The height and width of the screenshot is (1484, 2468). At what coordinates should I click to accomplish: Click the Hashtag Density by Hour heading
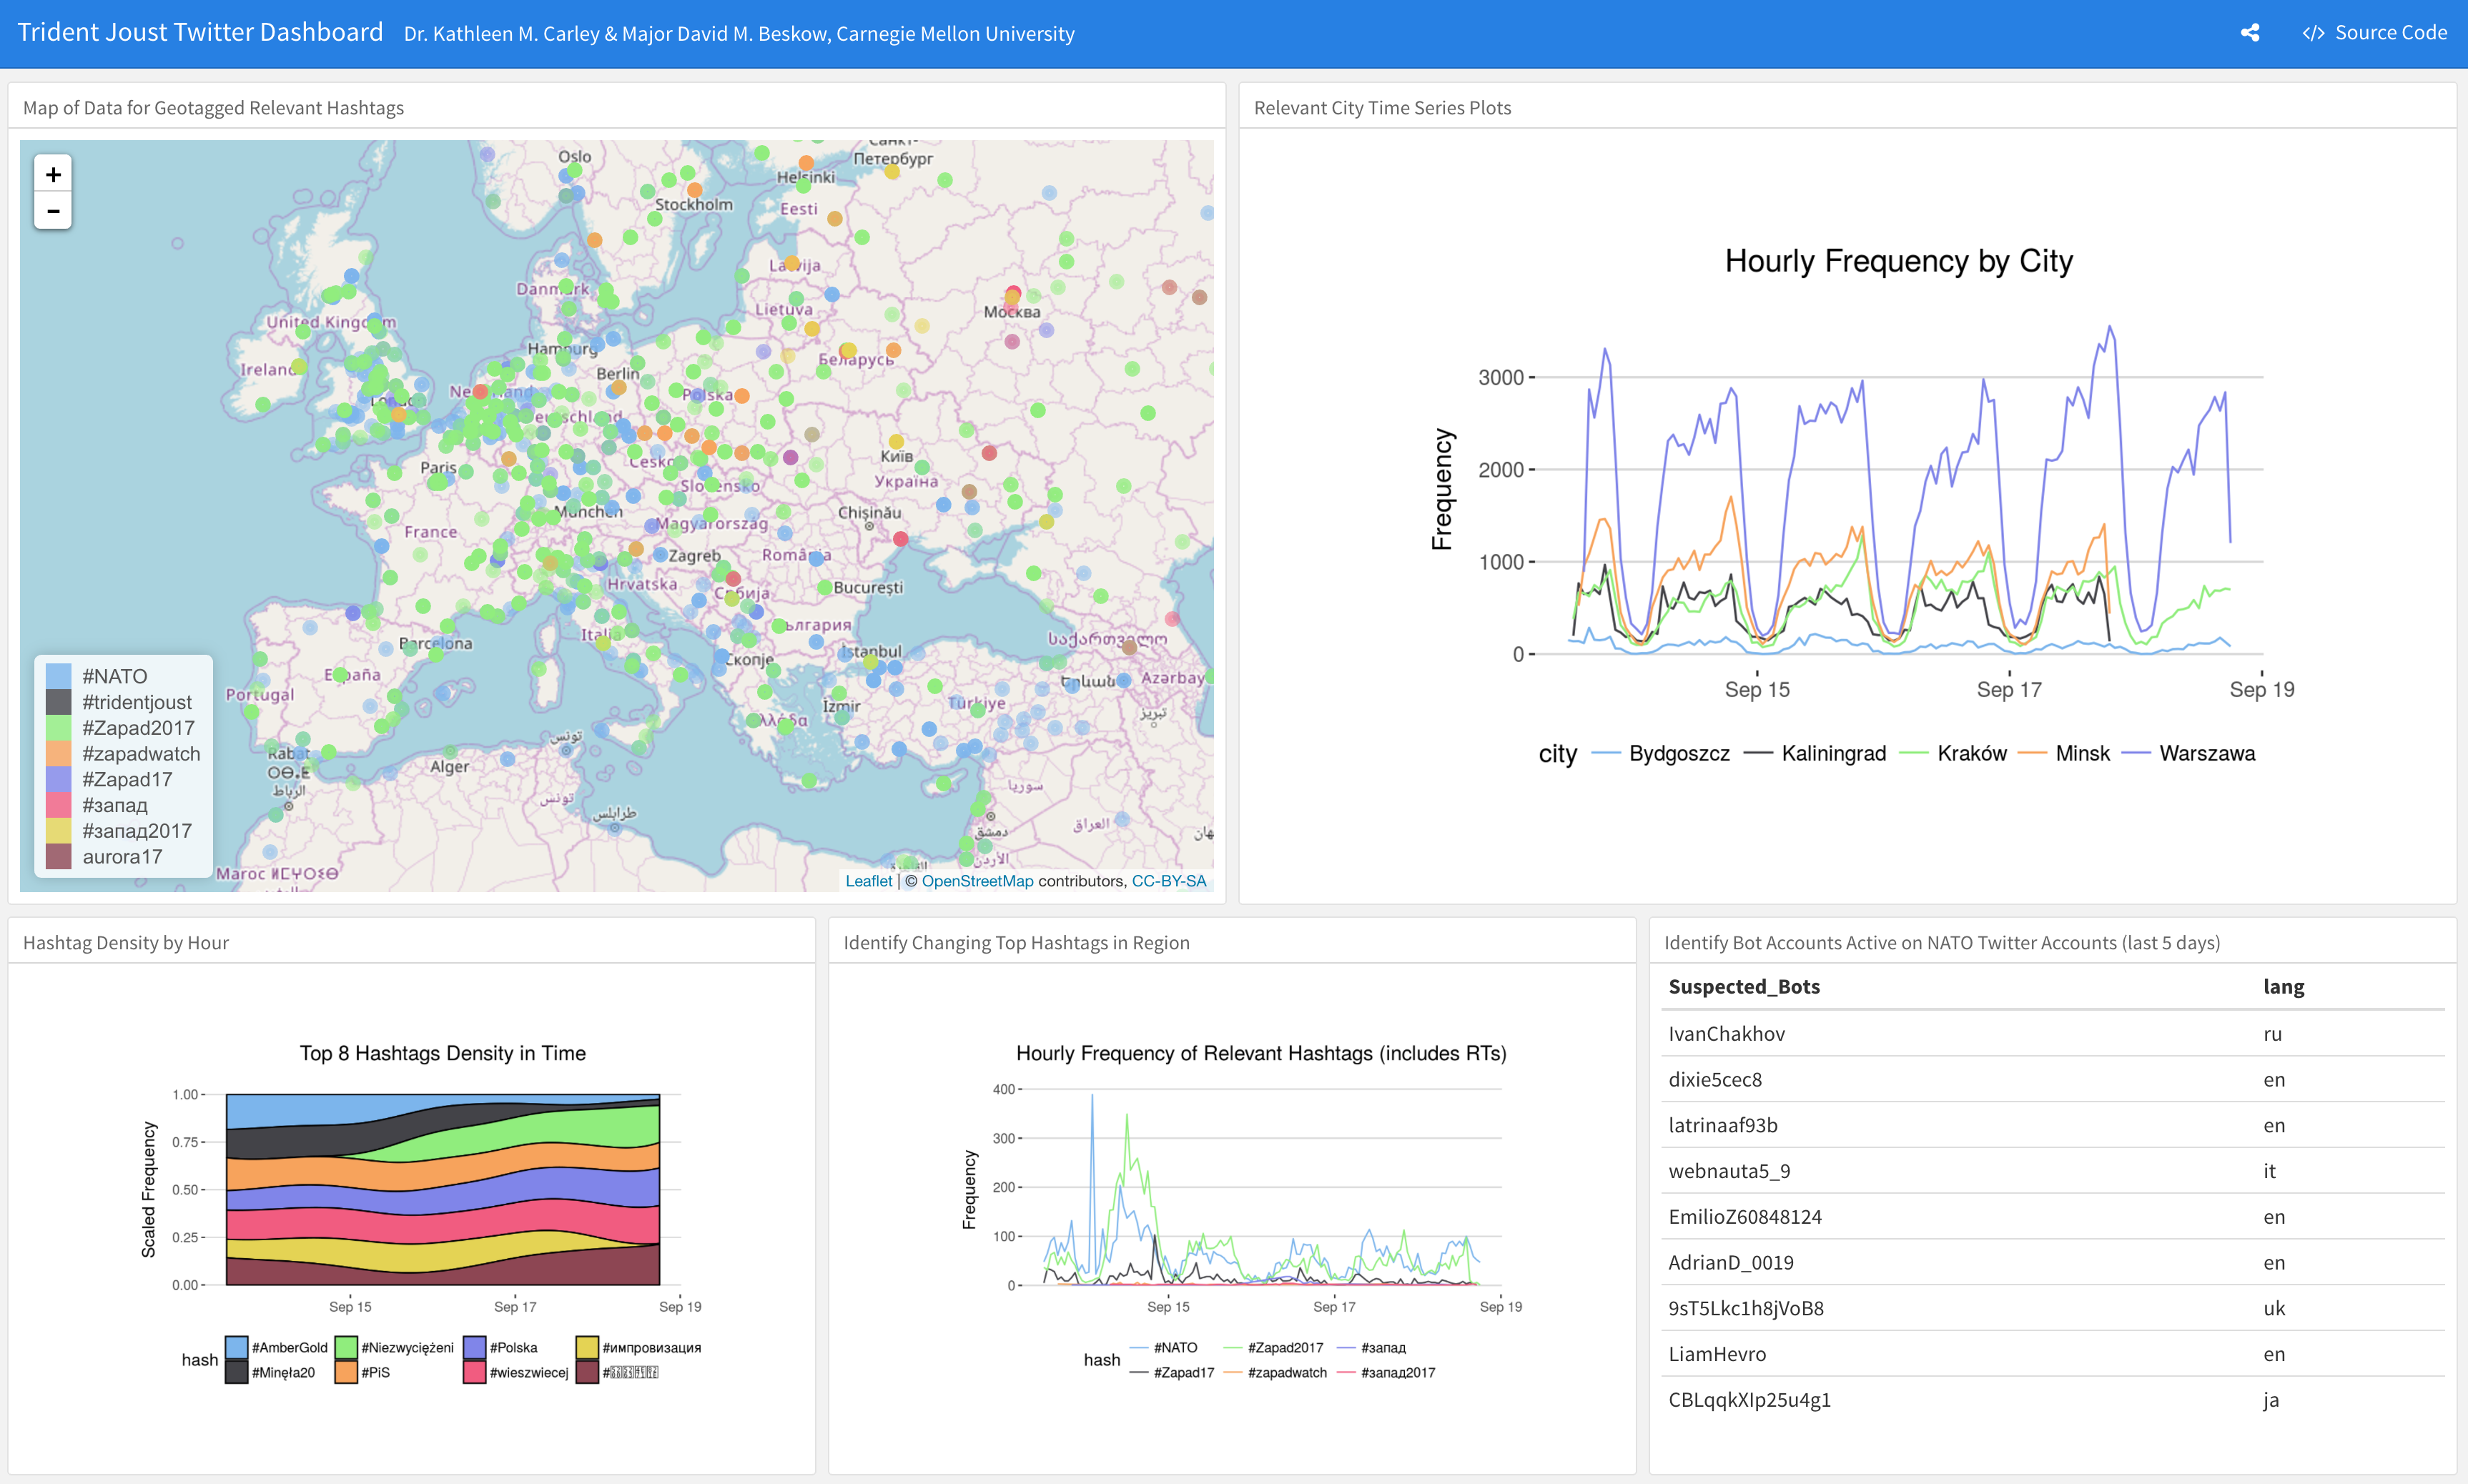(x=126, y=943)
